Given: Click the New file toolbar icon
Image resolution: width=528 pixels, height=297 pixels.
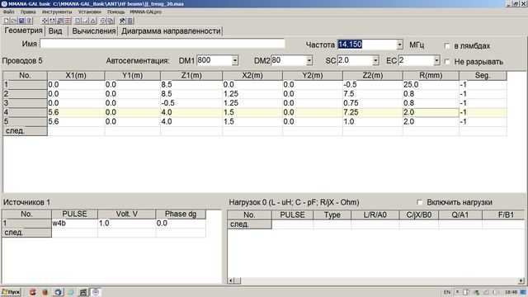Looking at the screenshot, I should click(7, 21).
